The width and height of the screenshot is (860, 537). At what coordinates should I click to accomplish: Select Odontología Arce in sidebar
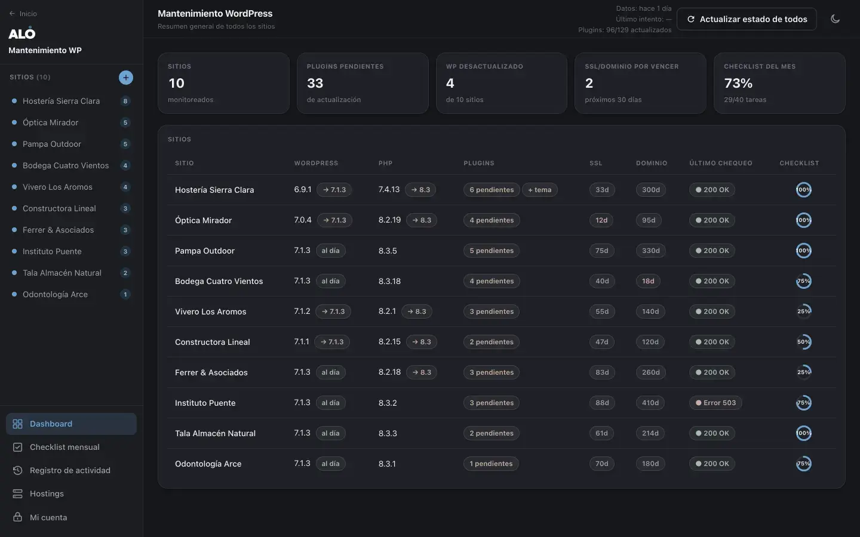point(71,294)
